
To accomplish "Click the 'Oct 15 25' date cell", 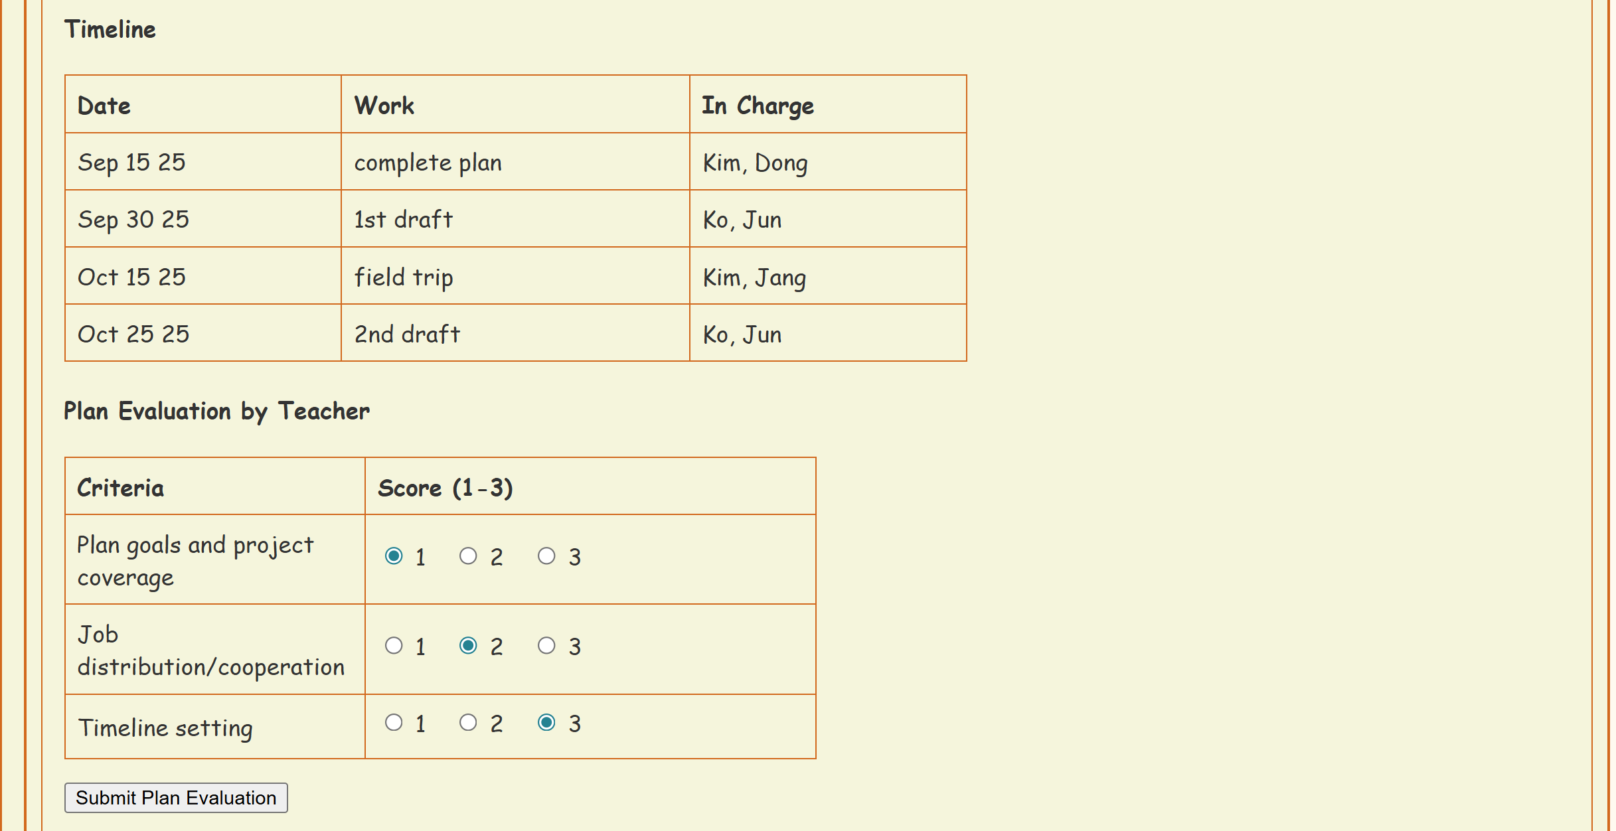I will coord(131,277).
